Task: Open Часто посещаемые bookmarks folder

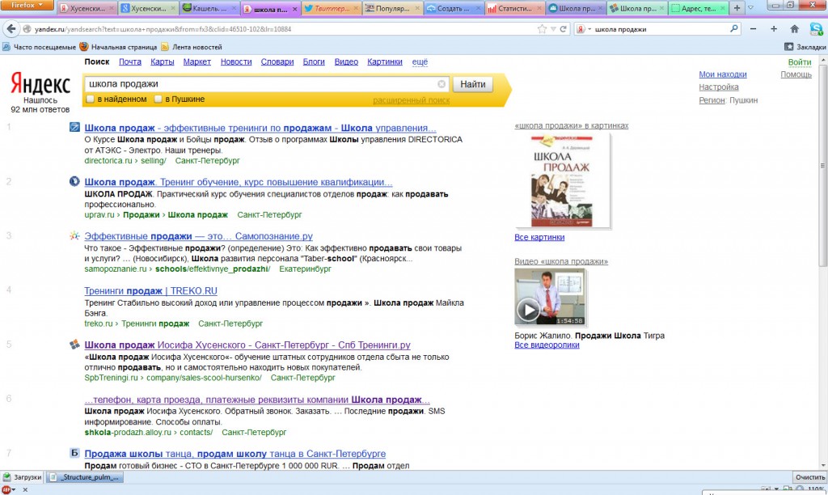Action: coord(39,47)
